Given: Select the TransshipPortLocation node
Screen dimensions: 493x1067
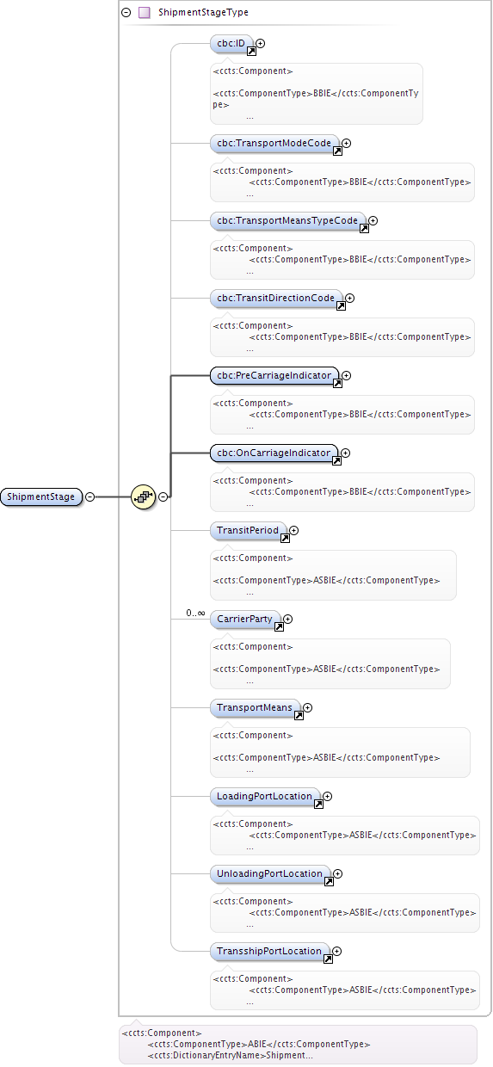Looking at the screenshot, I should point(269,952).
